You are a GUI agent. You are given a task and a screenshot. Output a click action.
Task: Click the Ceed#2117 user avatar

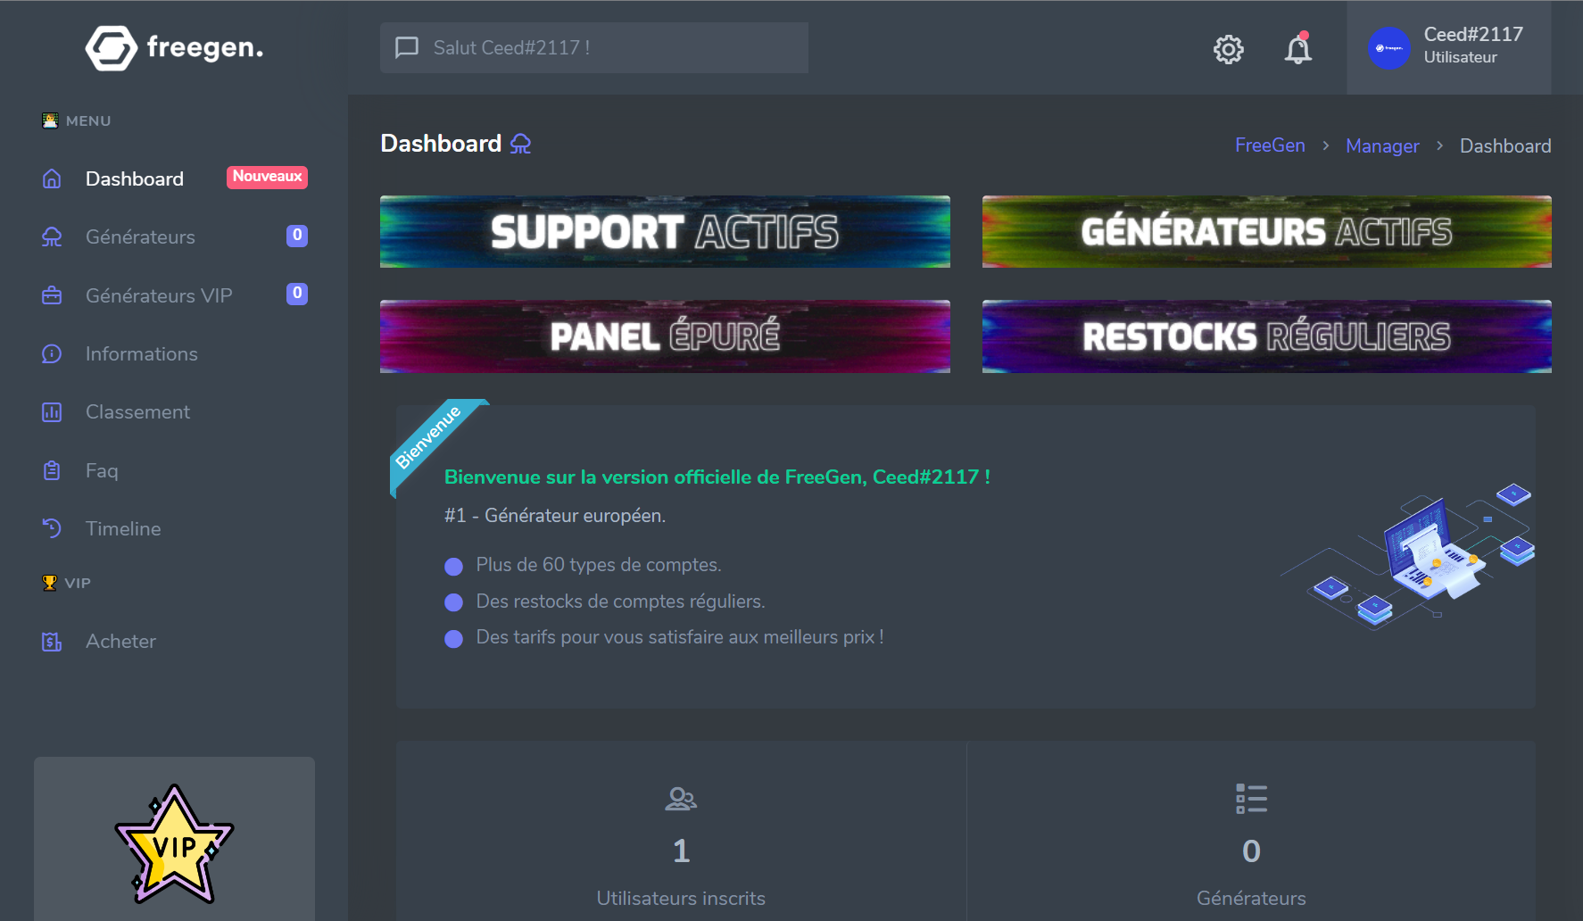tap(1389, 48)
